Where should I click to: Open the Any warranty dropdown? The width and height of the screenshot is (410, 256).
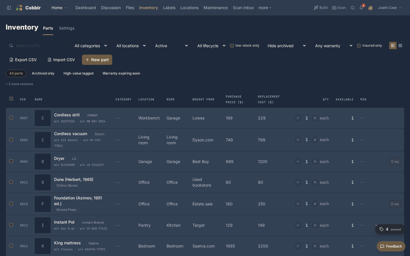pos(334,46)
